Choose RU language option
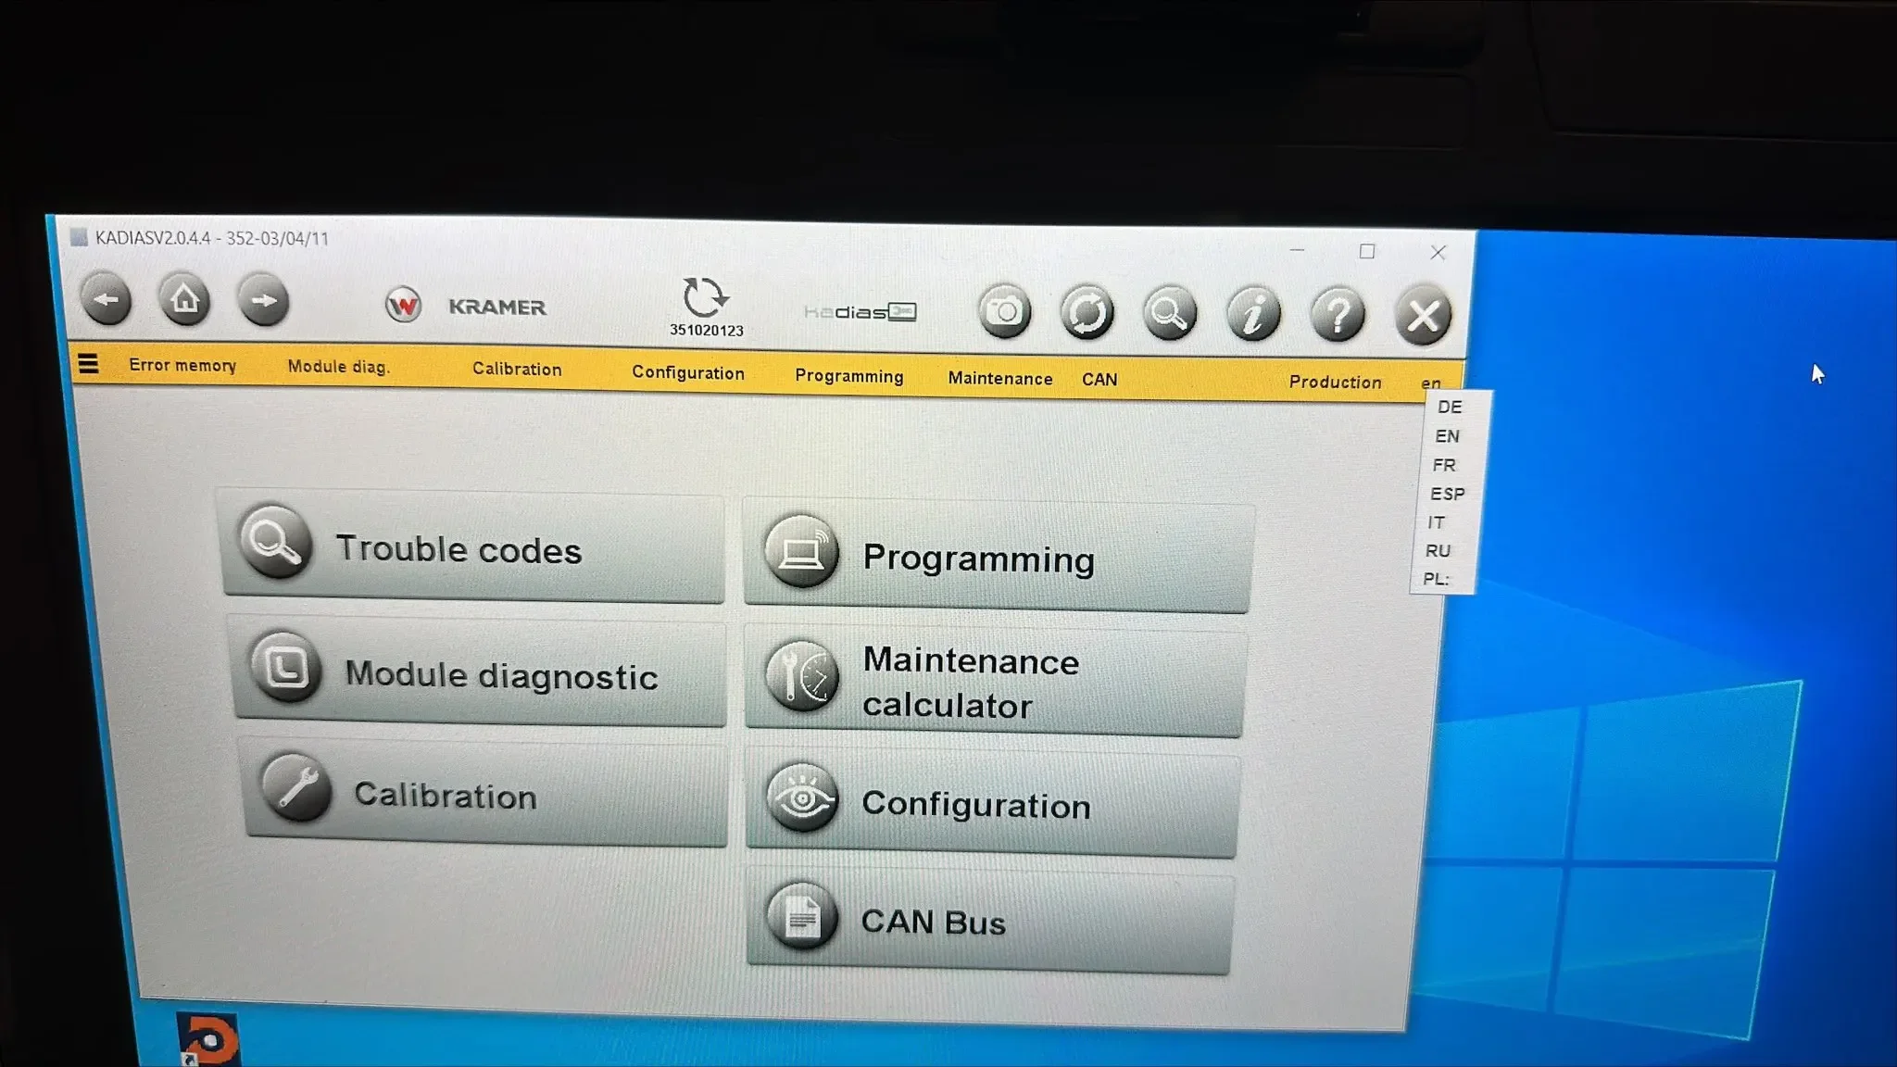 [1438, 551]
